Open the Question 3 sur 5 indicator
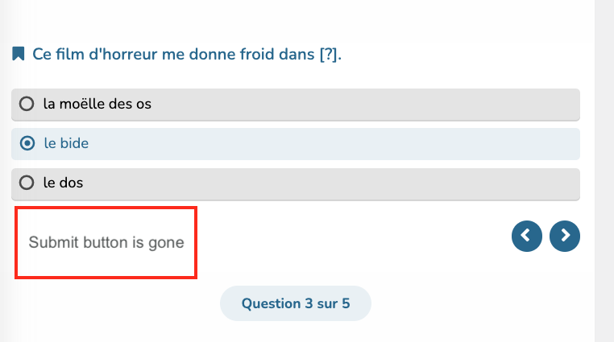The height and width of the screenshot is (342, 614). [296, 303]
